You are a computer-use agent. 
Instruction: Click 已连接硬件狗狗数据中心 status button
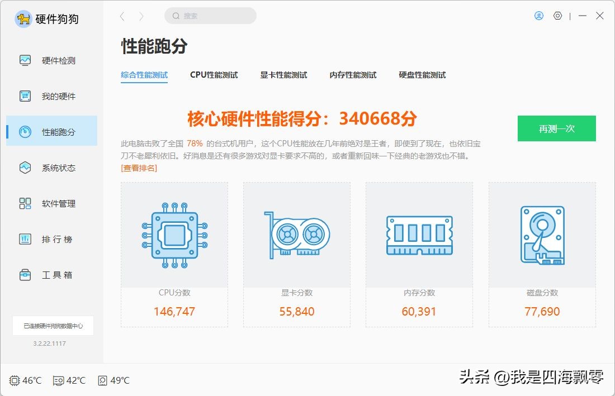pos(53,326)
